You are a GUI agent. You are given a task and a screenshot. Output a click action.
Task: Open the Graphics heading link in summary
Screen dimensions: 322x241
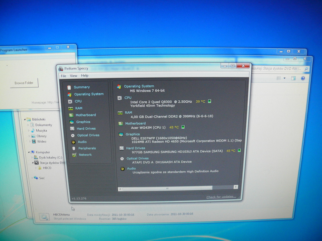[133, 134]
